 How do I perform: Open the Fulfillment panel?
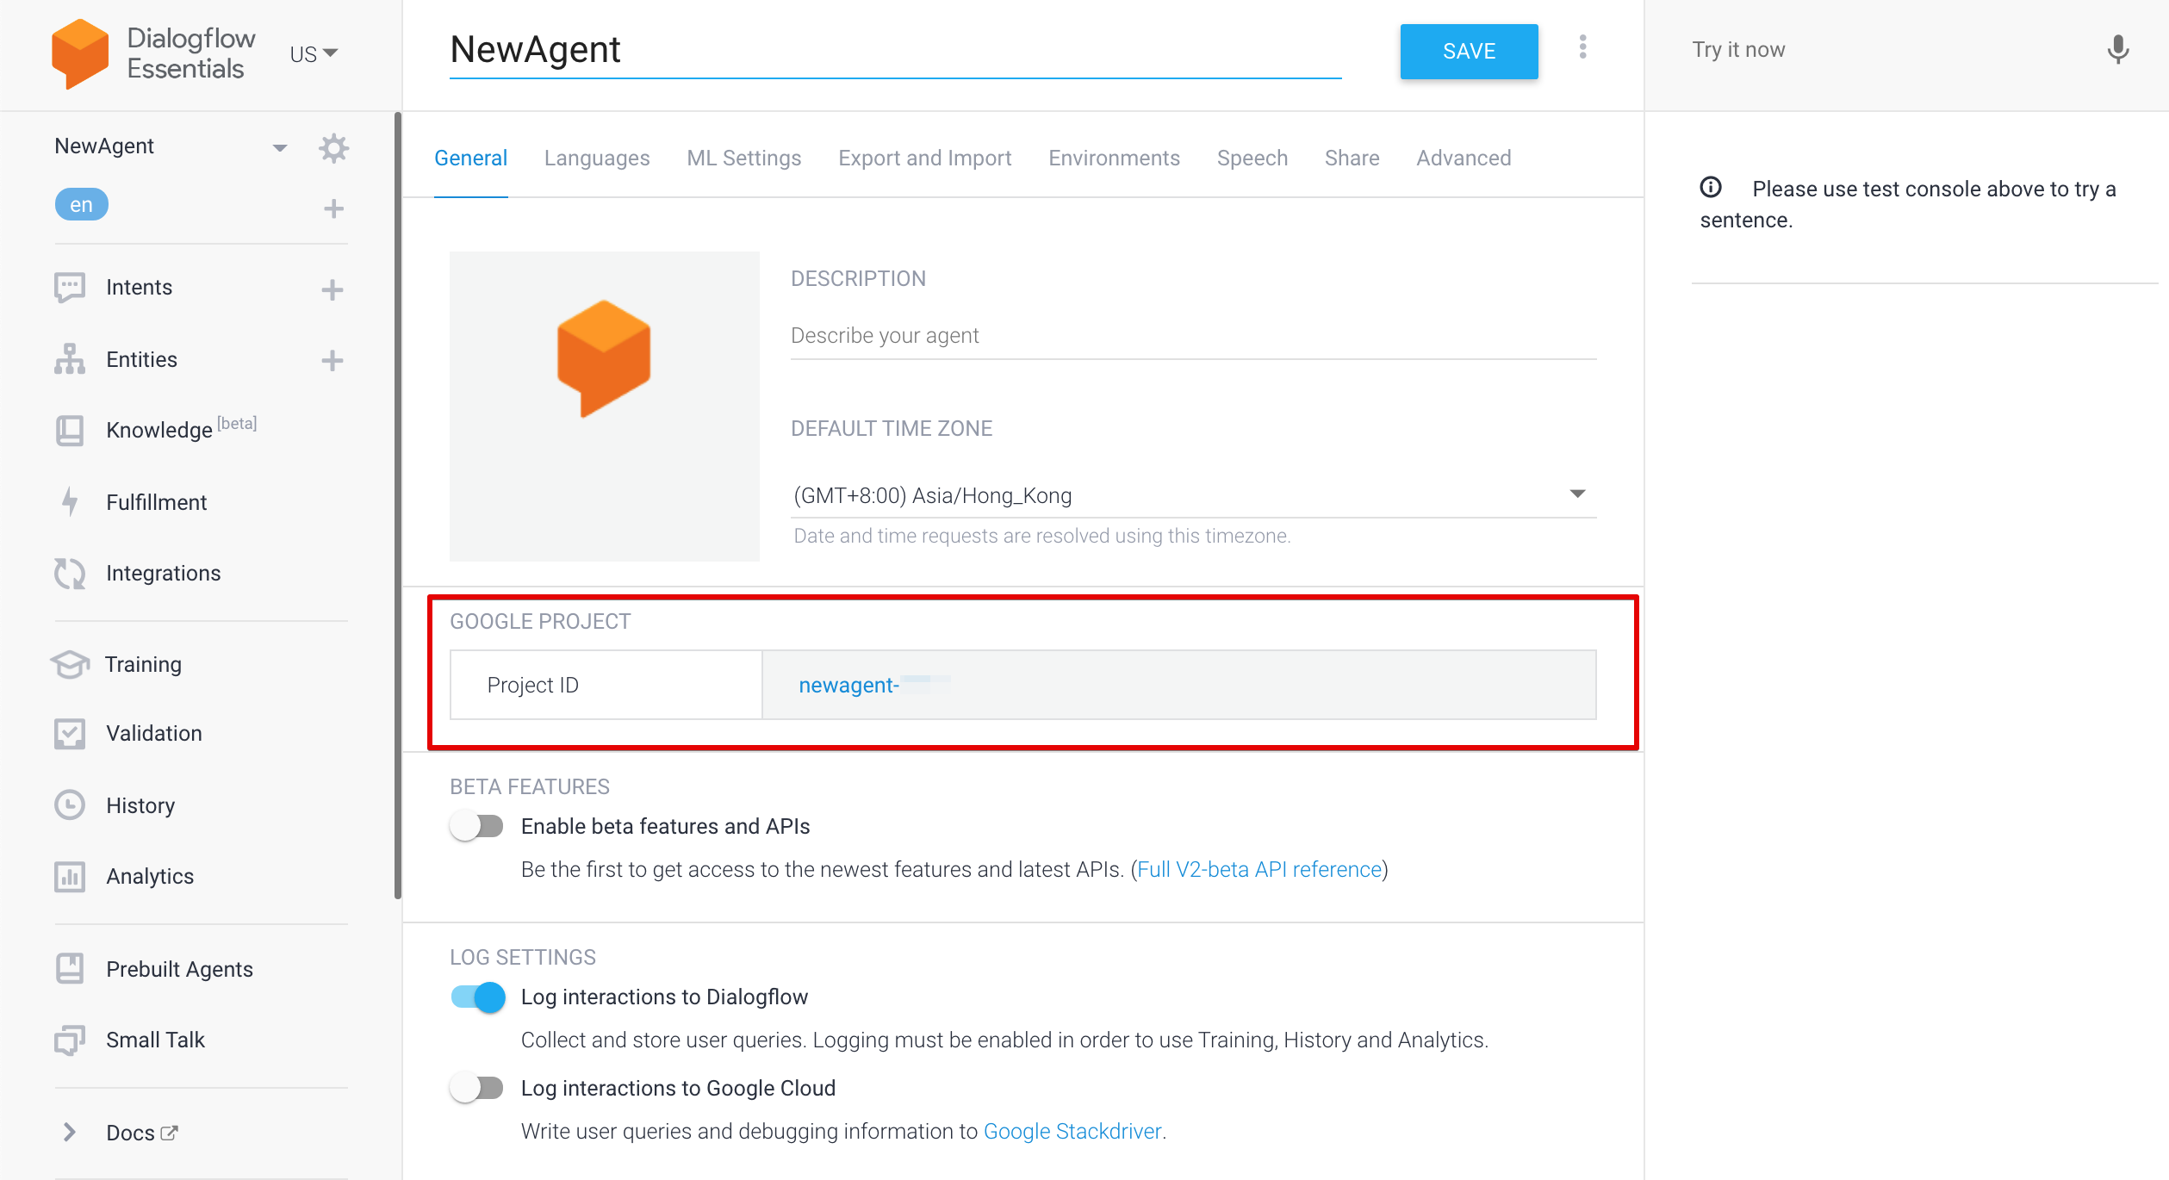(69, 501)
